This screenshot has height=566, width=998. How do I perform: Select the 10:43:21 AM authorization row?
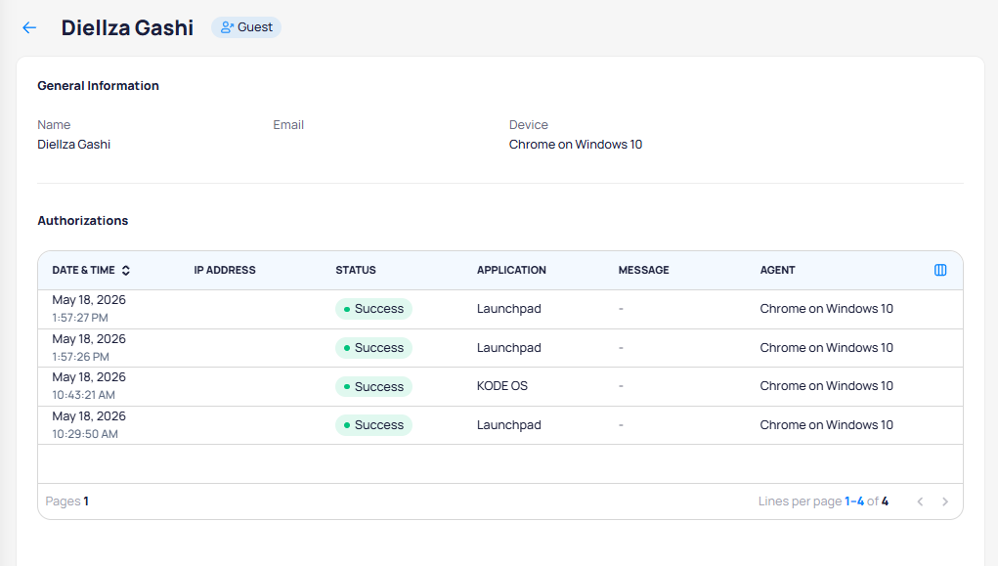500,386
